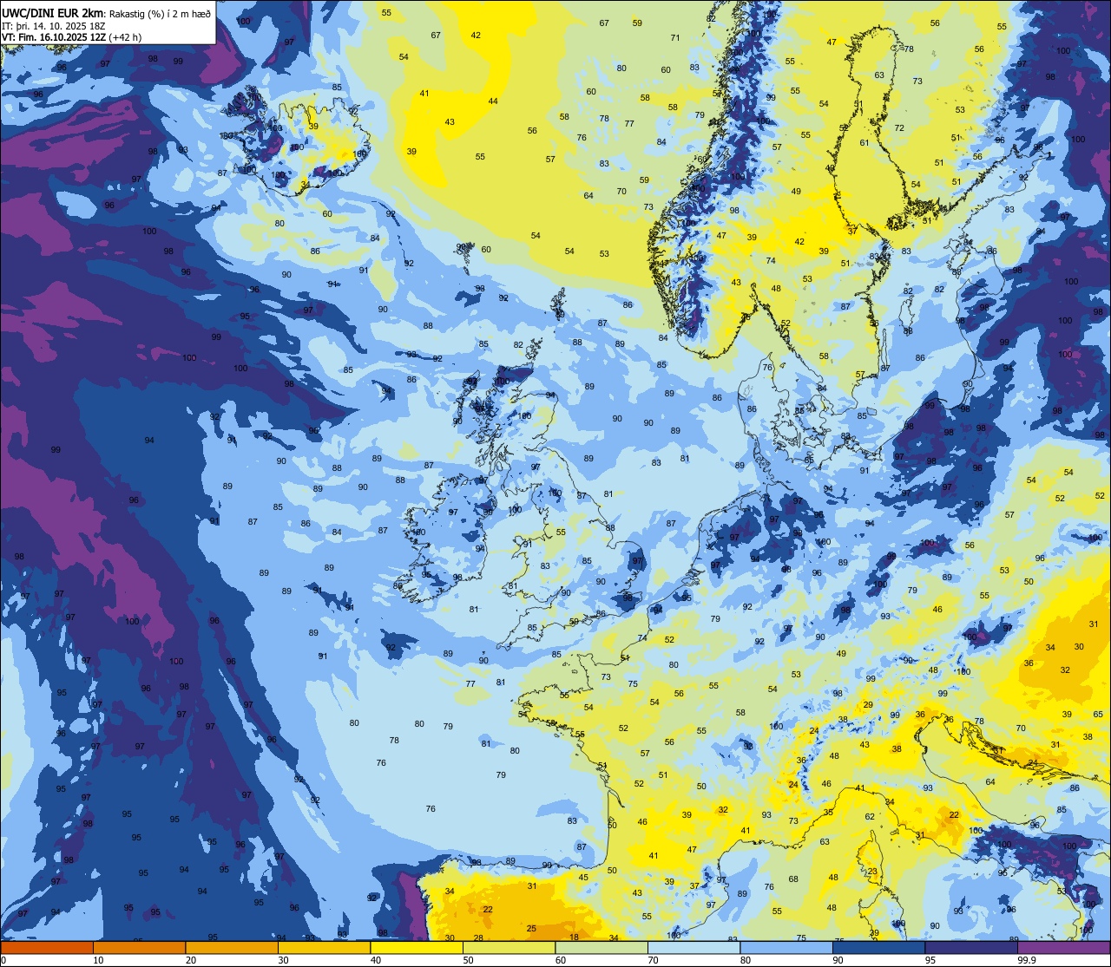This screenshot has height=967, width=1111.
Task: Click the legend scale label 10
Action: coord(98,960)
